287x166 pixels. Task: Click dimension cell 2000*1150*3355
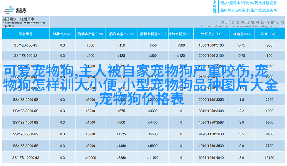coord(211,100)
